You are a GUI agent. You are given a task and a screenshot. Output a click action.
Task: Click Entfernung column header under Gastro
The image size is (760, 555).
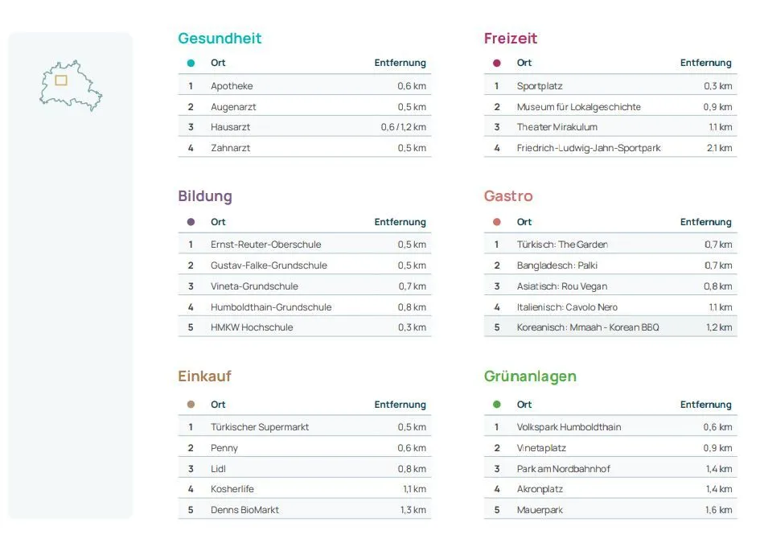point(706,222)
